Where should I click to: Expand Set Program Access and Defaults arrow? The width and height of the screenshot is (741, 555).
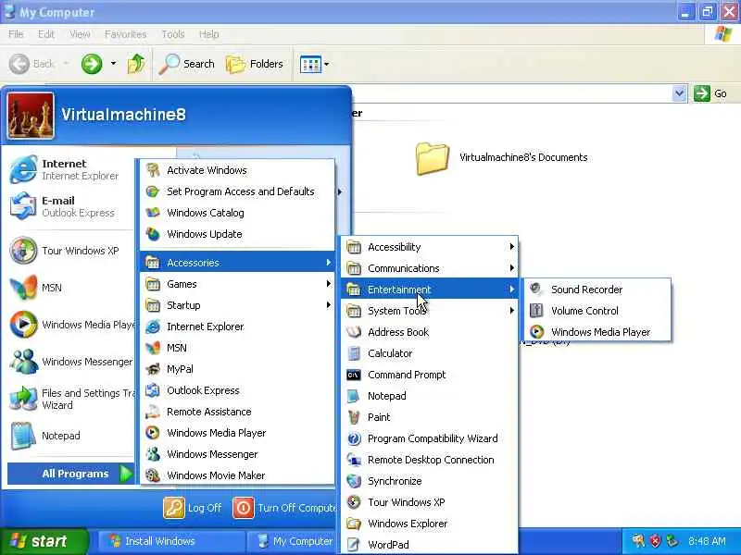tap(340, 191)
